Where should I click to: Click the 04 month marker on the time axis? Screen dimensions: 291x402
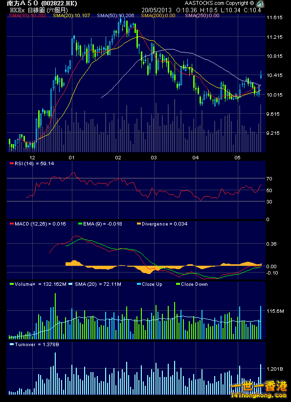[196, 157]
